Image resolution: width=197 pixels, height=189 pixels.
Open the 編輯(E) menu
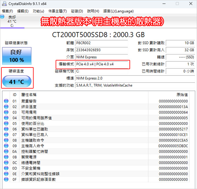[x=23, y=11]
